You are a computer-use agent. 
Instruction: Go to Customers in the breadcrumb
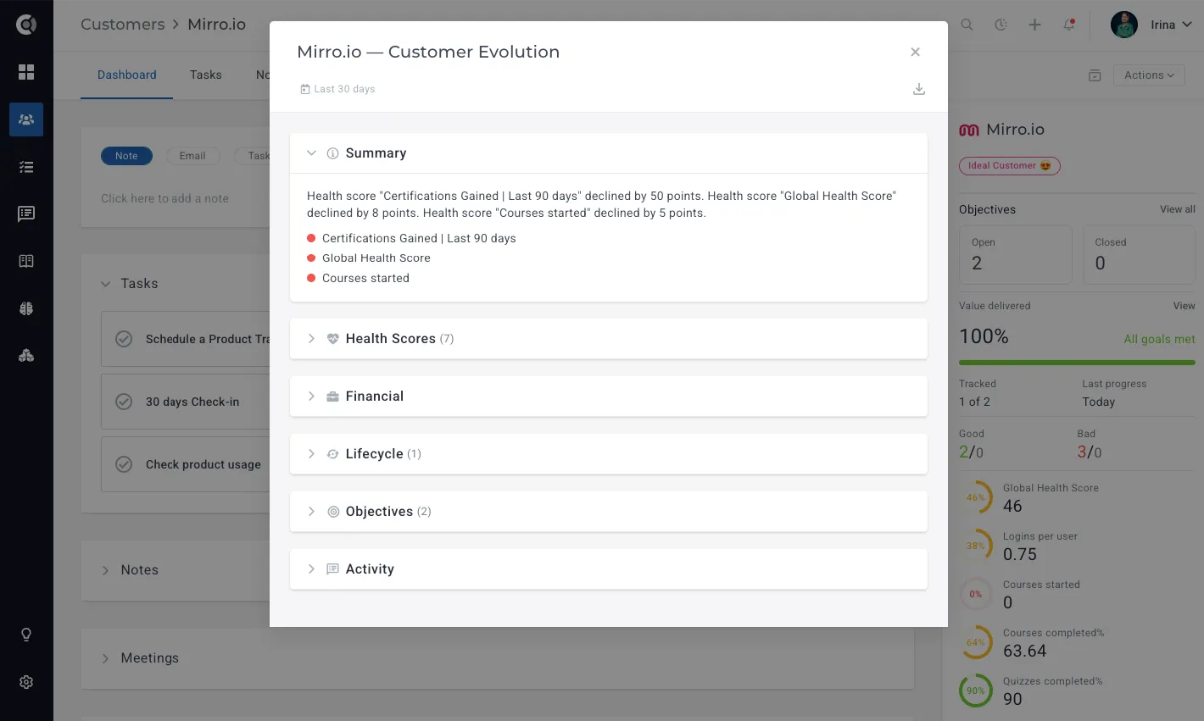coord(123,25)
